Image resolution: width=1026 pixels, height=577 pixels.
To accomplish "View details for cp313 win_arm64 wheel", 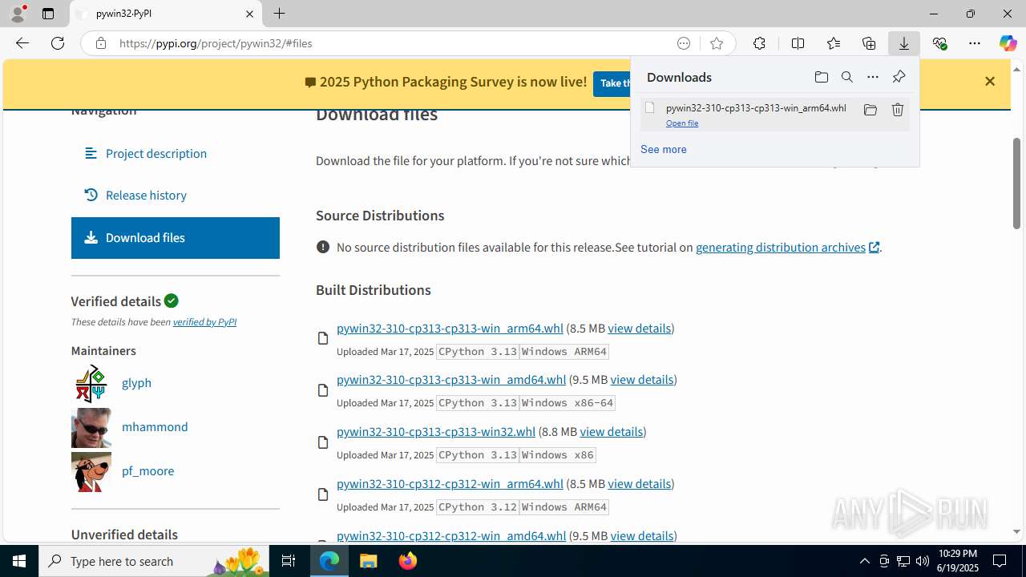I will (x=640, y=328).
